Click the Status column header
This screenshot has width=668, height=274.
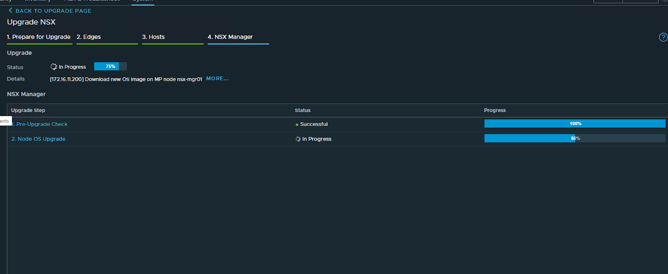[303, 111]
